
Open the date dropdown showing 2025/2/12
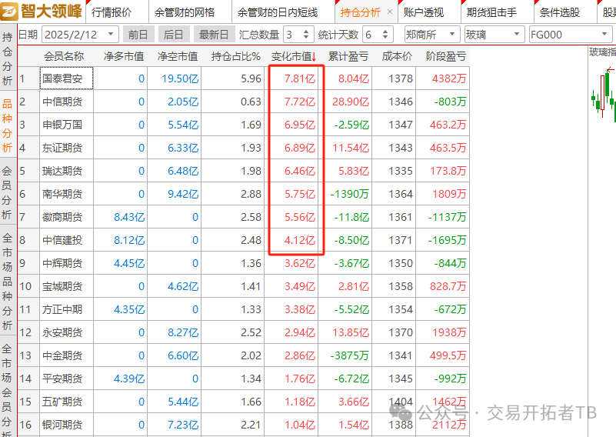click(x=111, y=35)
